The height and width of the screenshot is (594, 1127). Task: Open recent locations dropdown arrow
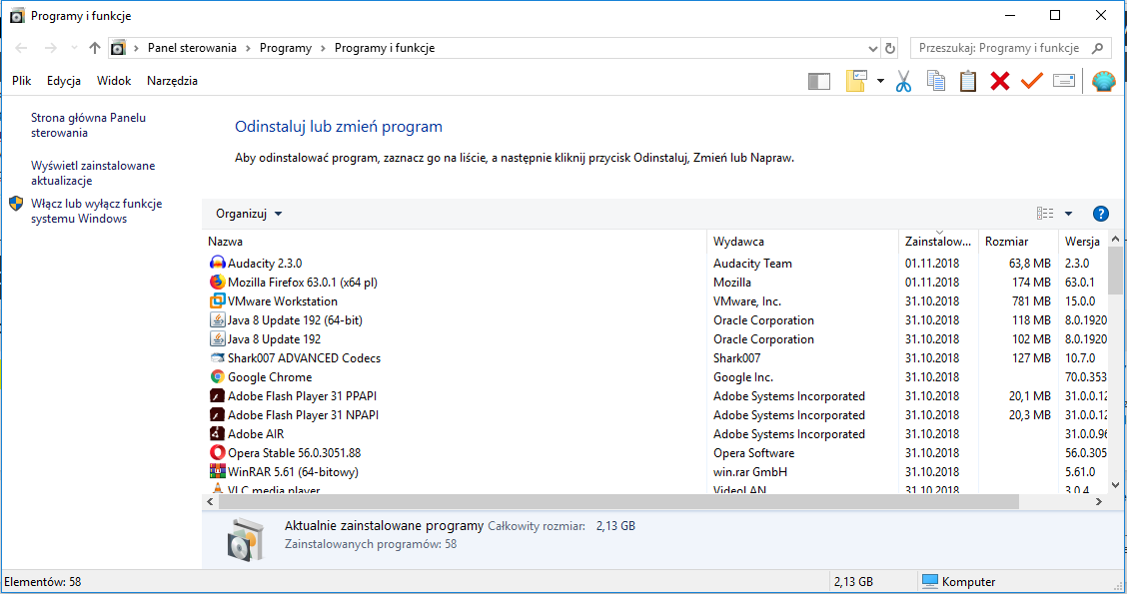73,48
